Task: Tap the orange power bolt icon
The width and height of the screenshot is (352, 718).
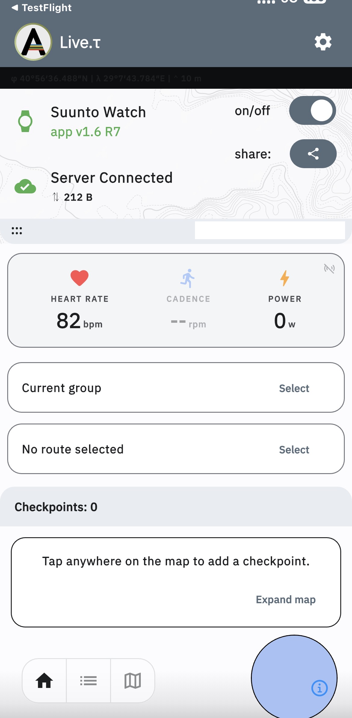Action: 285,278
